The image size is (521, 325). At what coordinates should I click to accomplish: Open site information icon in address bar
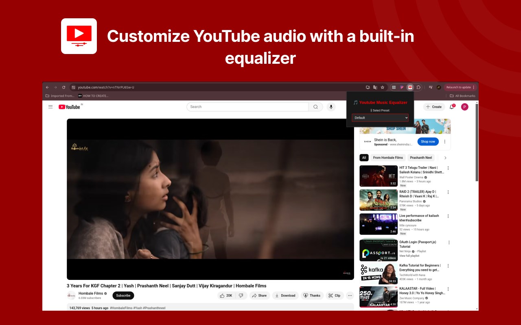[x=73, y=87]
